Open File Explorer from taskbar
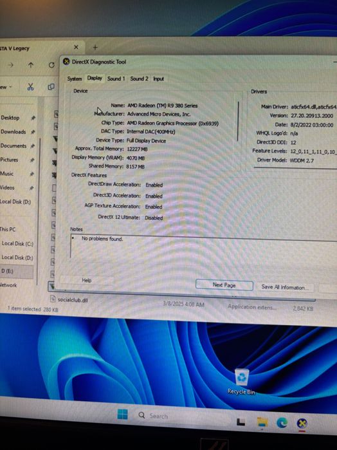Screen dimensions: 337x450 point(262,422)
